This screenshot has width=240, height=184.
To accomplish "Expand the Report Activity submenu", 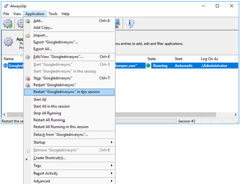I will [x=70, y=174].
